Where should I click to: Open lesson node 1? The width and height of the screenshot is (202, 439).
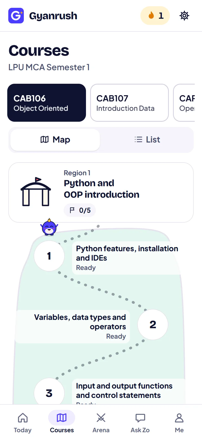coord(49,256)
